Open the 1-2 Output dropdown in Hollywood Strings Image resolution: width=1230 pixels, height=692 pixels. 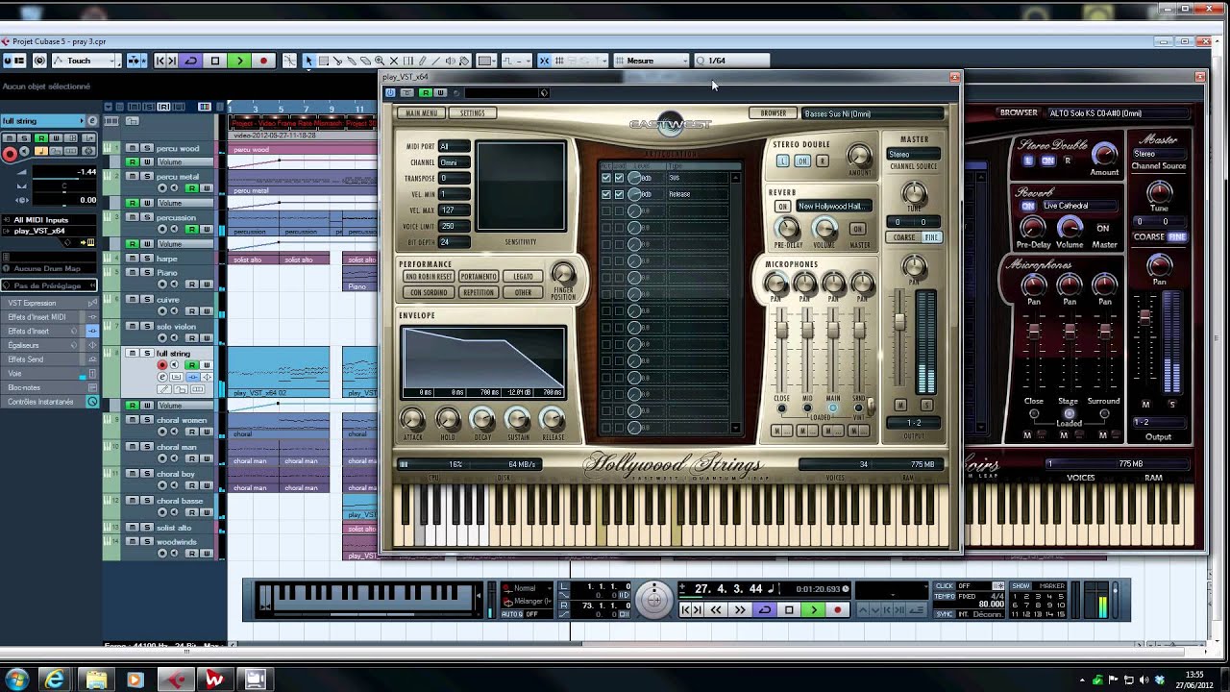tap(913, 423)
